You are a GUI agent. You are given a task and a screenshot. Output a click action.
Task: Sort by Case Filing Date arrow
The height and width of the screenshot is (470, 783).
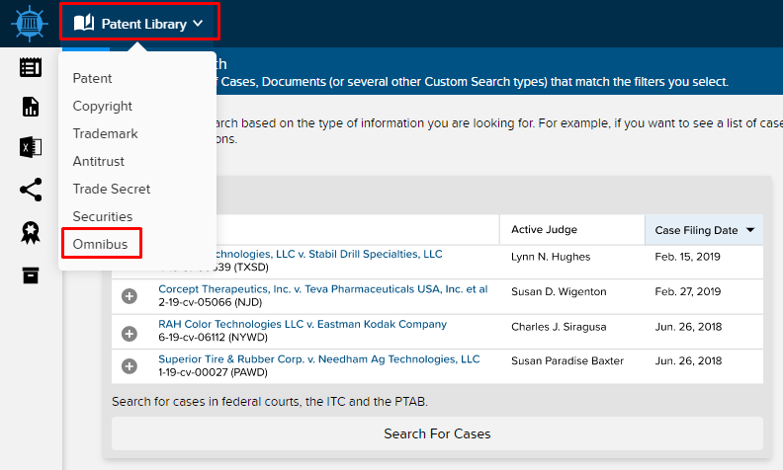coord(750,230)
